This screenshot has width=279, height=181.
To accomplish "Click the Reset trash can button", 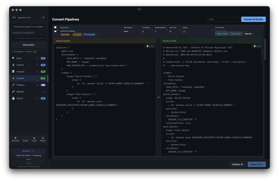I will click(x=43, y=139).
